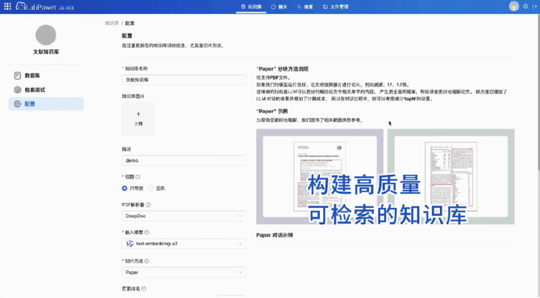
Task: Click the '"Paper" 分块方法说明' heading
Action: tap(283, 69)
